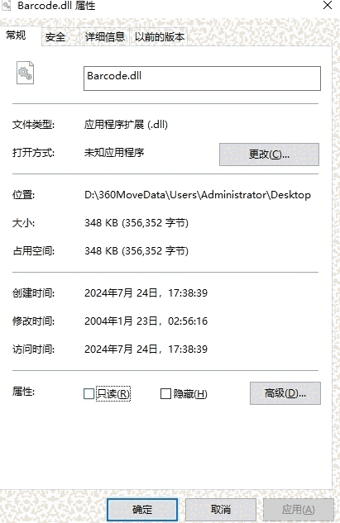
Task: Click the Barcode.dll filename field
Action: point(202,78)
